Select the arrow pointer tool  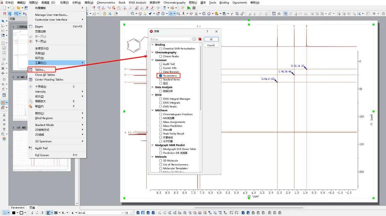click(x=5, y=213)
